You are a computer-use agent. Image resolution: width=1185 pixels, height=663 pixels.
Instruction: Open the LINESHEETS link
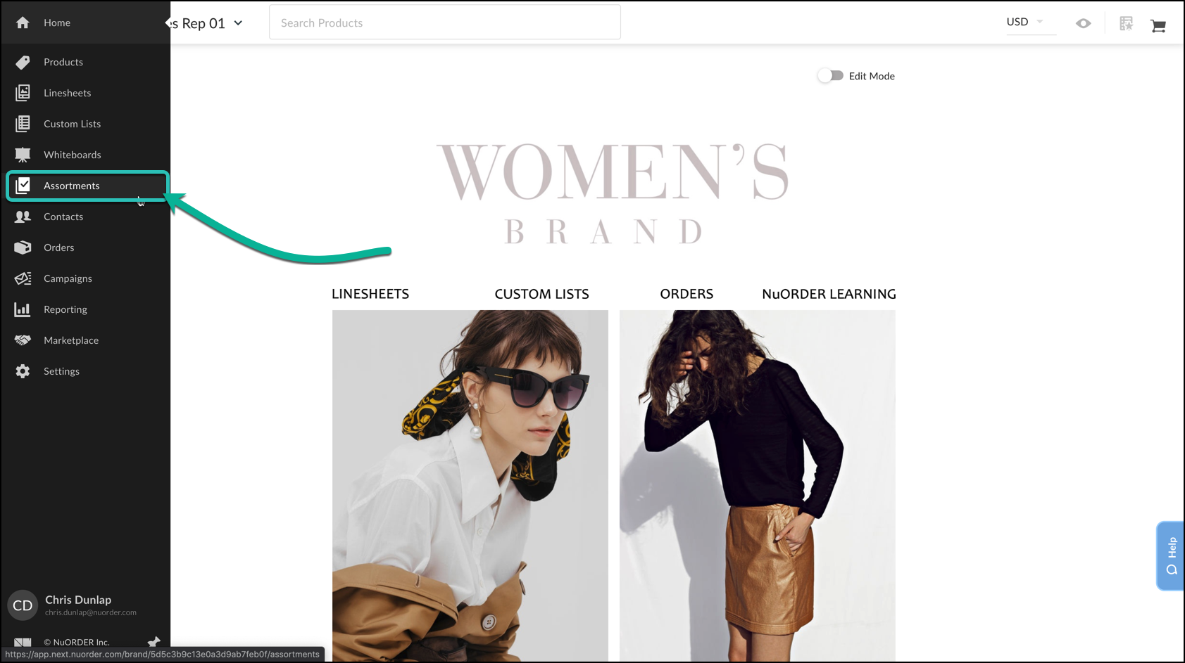(370, 294)
